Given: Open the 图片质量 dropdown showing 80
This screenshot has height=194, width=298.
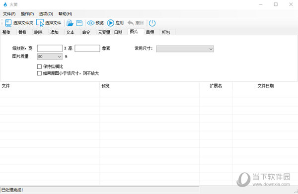Looking at the screenshot, I should point(50,57).
